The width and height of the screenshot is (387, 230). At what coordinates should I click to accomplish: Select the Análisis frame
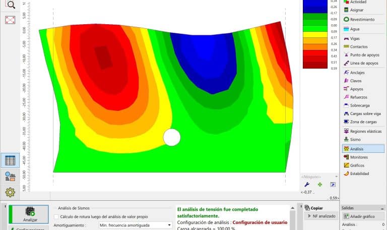pyautogui.click(x=363, y=149)
